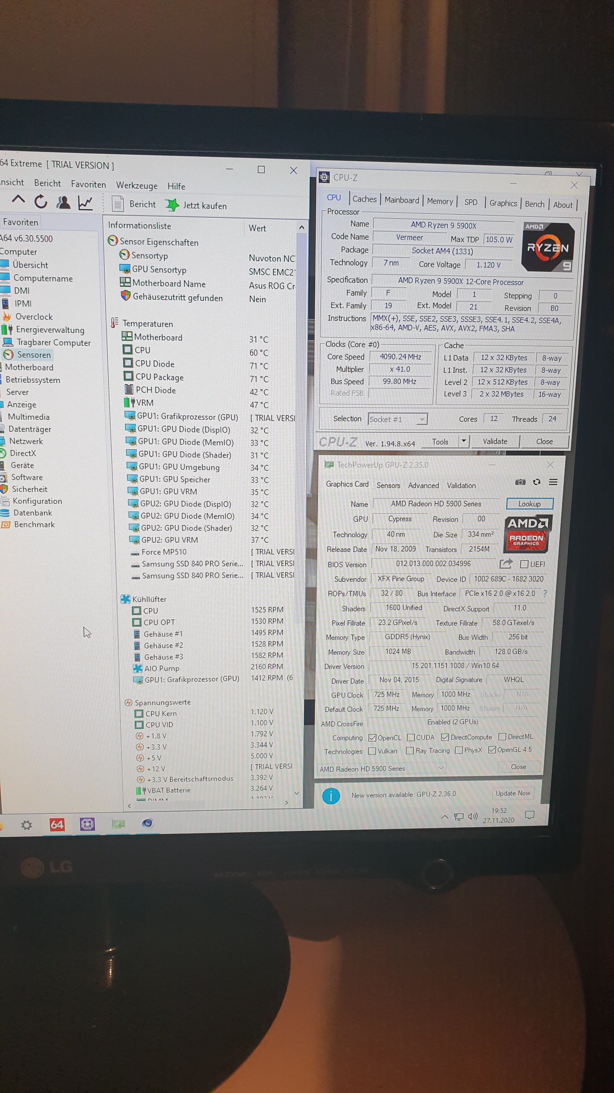Open AIDA64 from the taskbar

tap(57, 825)
